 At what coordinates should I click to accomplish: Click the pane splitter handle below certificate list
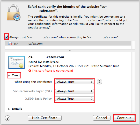70,50
